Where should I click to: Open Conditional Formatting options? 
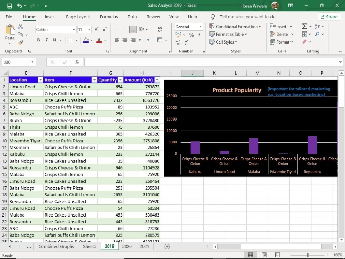click(x=236, y=26)
